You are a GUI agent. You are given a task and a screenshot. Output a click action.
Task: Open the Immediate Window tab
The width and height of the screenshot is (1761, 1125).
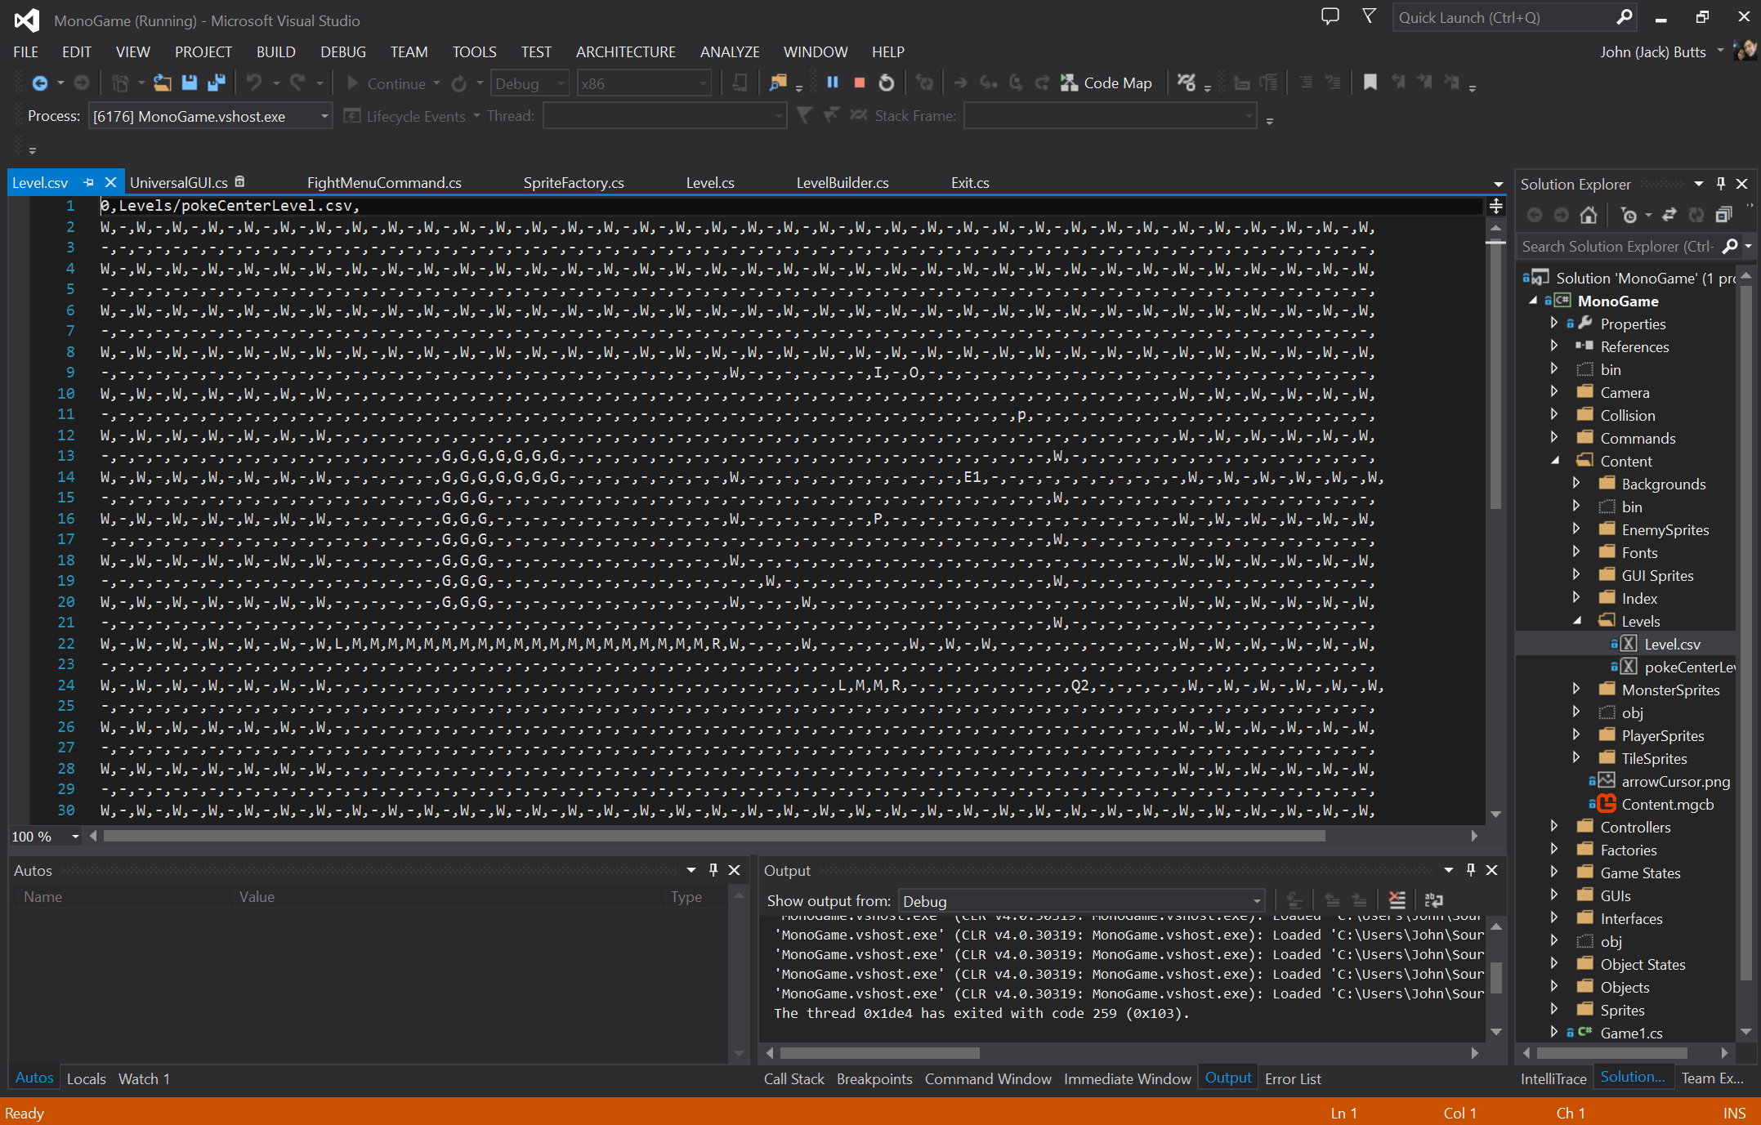coord(1128,1078)
